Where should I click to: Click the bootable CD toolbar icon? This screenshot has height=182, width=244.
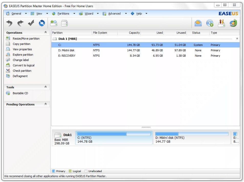coord(210,23)
